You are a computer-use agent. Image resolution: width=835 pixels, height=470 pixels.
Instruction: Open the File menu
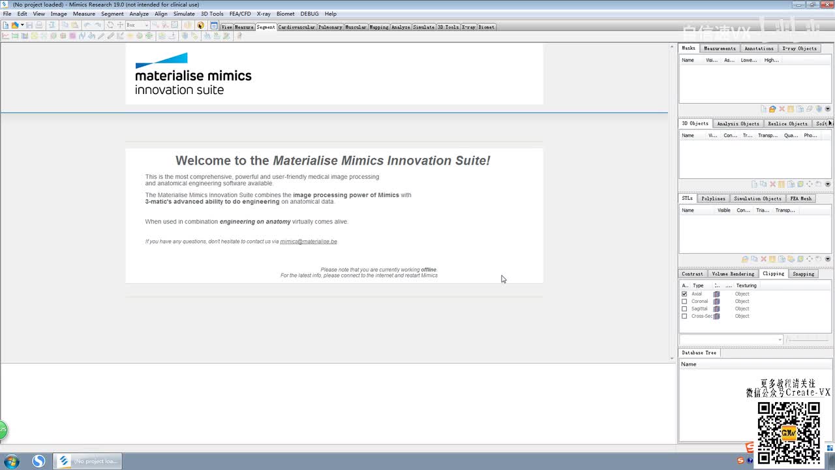pos(7,14)
